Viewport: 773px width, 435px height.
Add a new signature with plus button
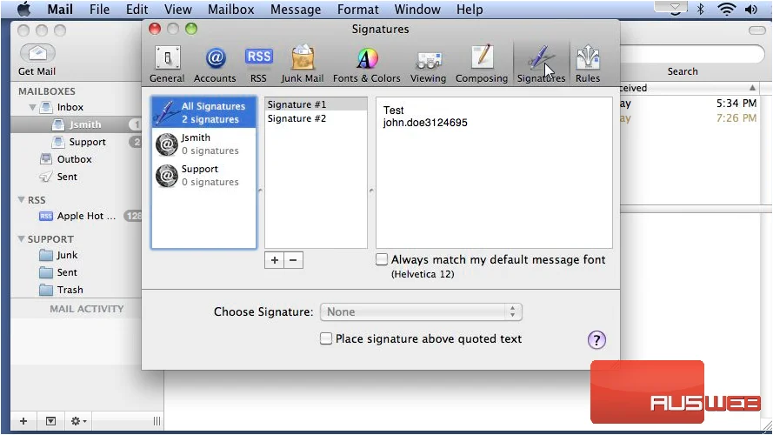(275, 260)
